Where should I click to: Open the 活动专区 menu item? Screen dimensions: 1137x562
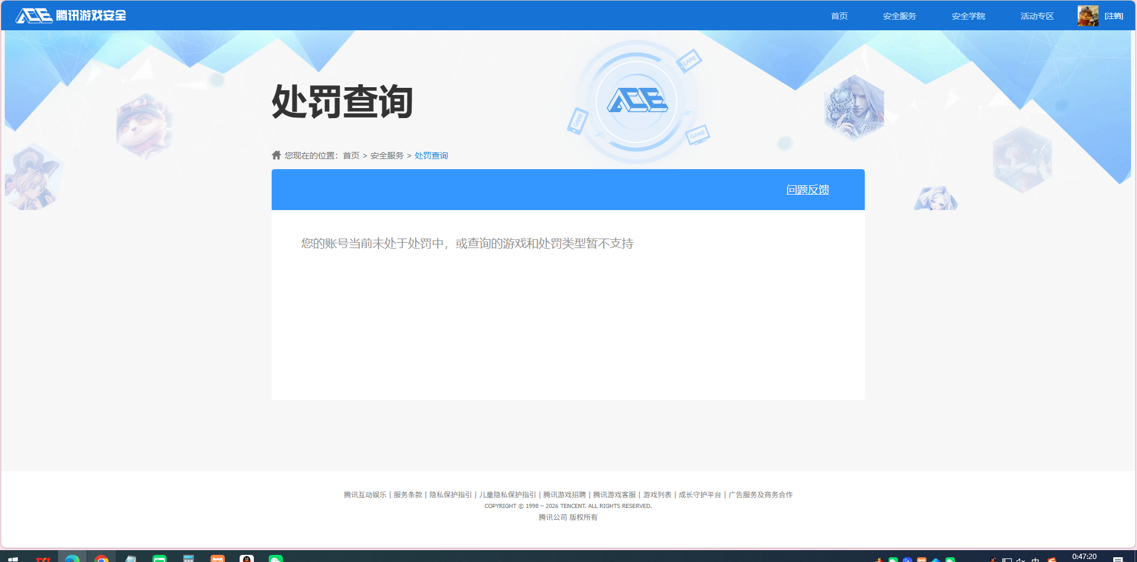(x=1037, y=16)
